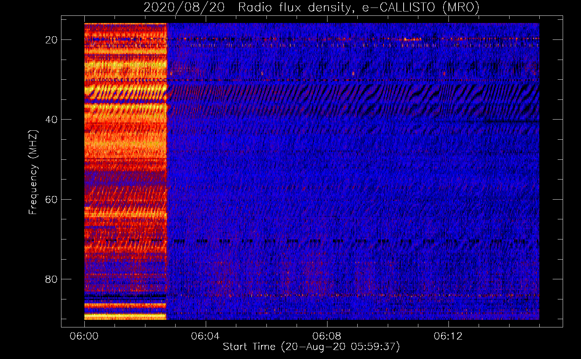Viewport: 581px width, 359px height.
Task: Click the 'Start Time (20-Aug-20 05:59:37)' label
Action: pos(311,347)
